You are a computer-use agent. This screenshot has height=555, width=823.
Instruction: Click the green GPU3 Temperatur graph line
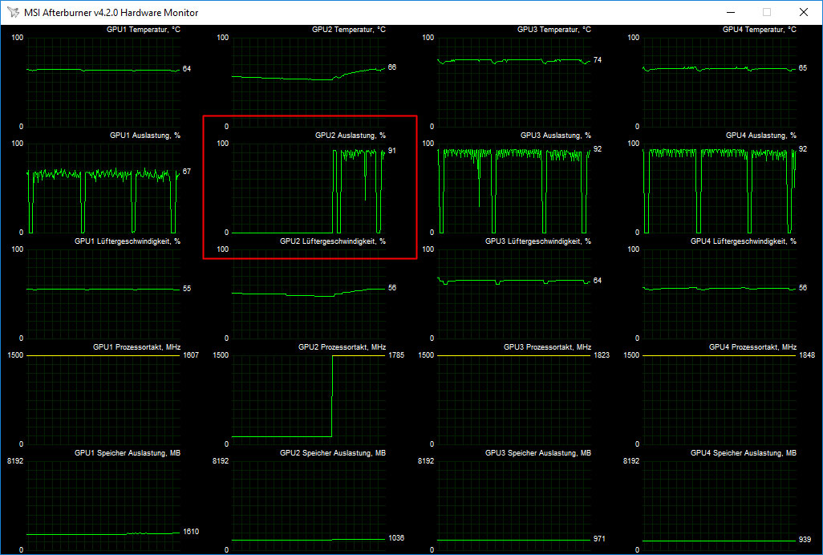pyautogui.click(x=514, y=60)
